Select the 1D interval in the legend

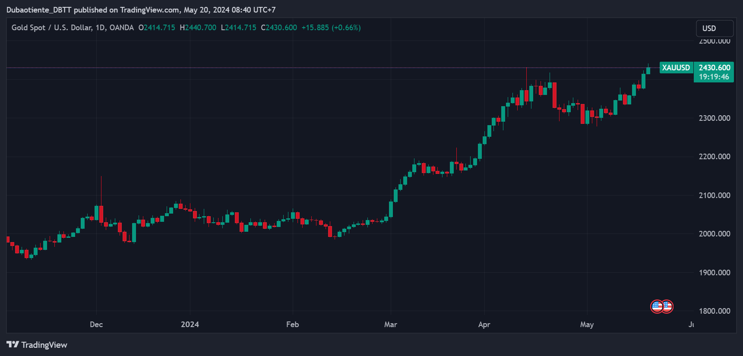click(100, 28)
